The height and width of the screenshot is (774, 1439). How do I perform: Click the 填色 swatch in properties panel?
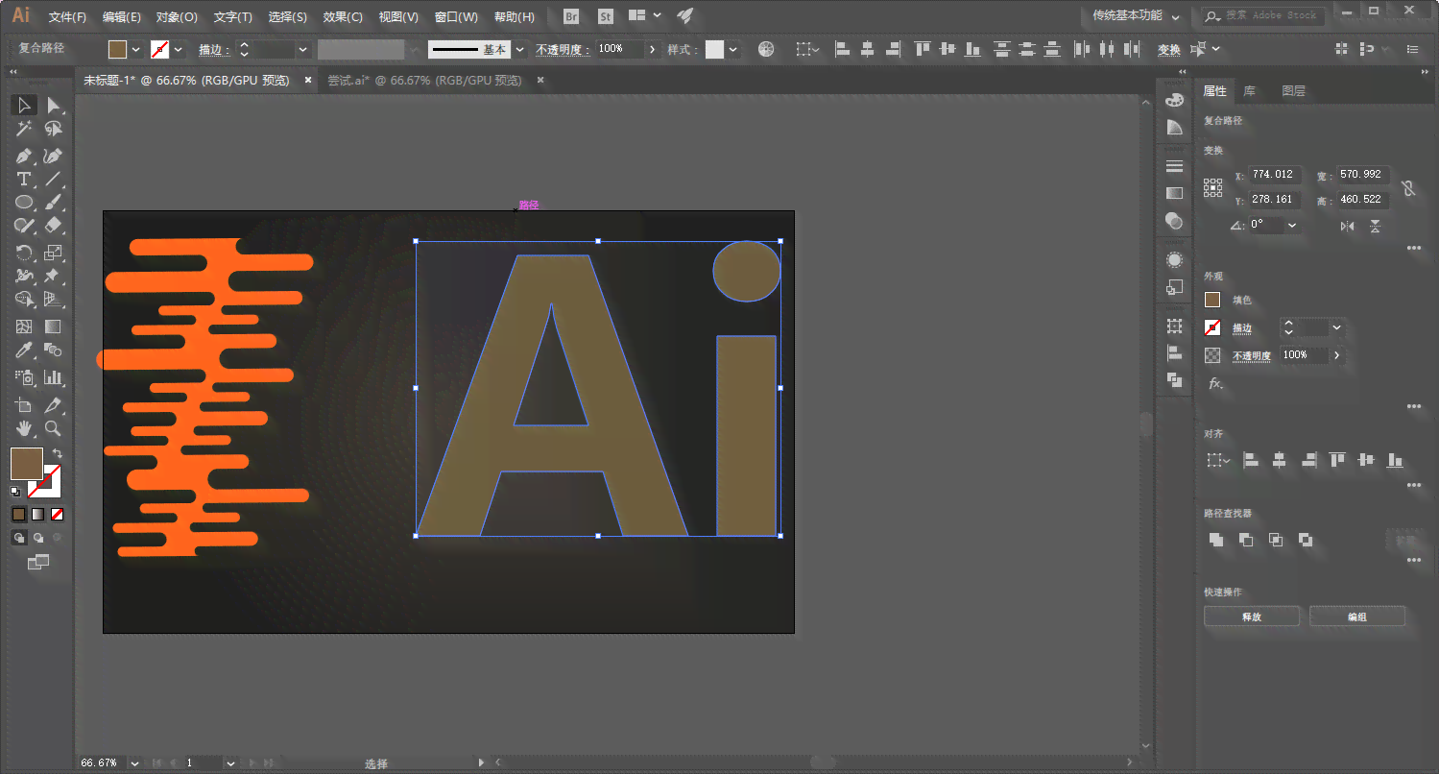pos(1212,300)
